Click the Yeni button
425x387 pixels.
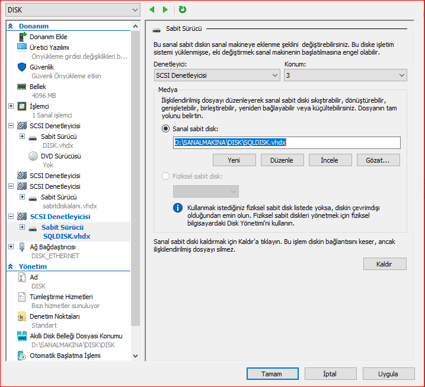[234, 160]
